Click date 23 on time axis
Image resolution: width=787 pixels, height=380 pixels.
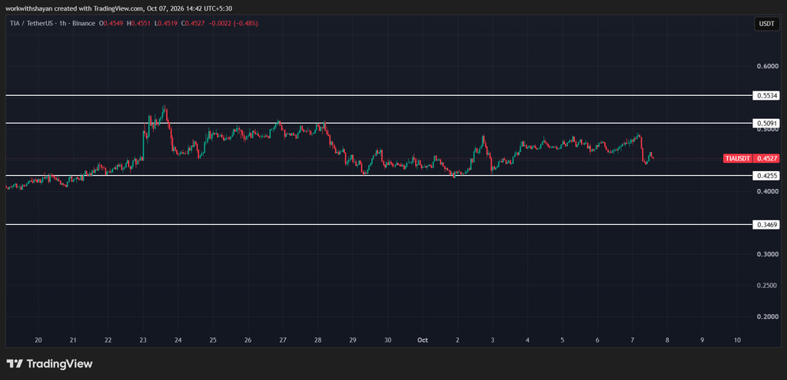click(x=143, y=340)
